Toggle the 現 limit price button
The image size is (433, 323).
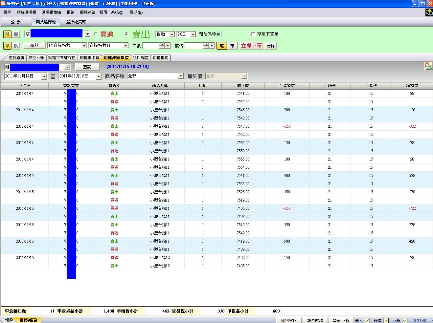pyautogui.click(x=222, y=46)
